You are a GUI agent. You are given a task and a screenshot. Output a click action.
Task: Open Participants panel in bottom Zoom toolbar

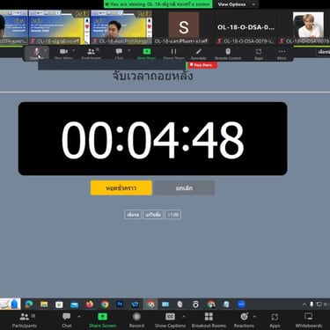point(25,320)
